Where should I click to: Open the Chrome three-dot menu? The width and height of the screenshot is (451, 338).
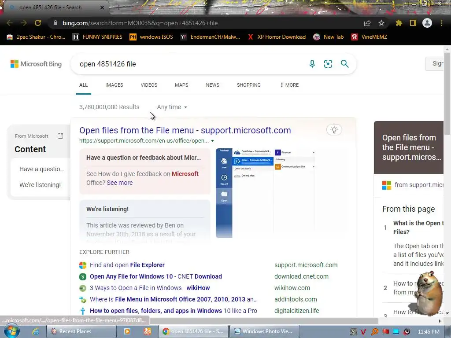[x=441, y=23]
